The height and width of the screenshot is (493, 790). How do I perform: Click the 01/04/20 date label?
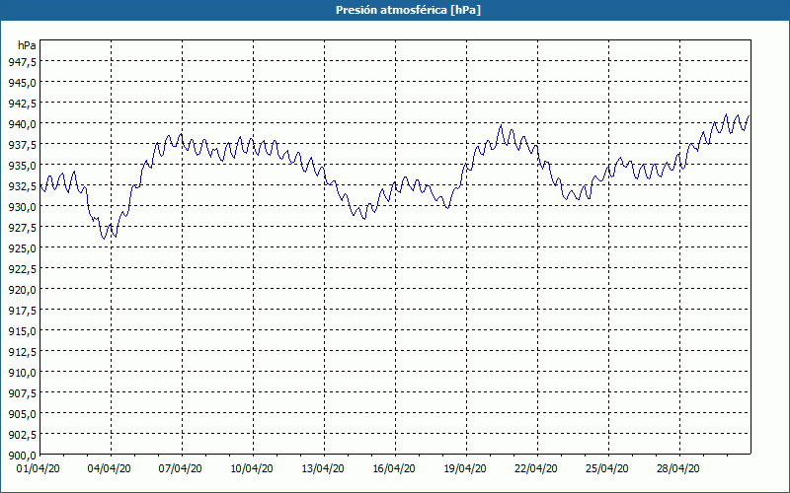tap(39, 468)
